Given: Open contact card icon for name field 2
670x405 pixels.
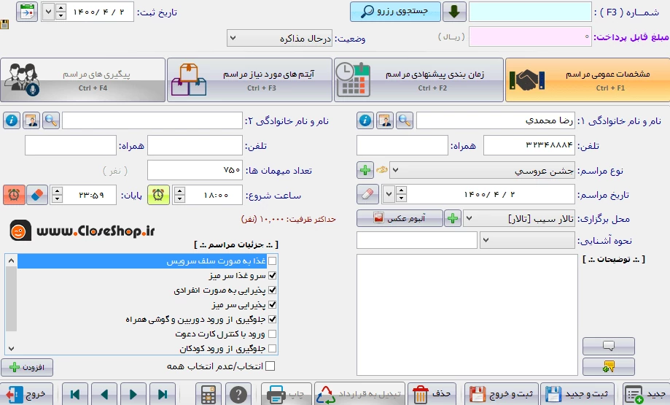Looking at the screenshot, I should (x=31, y=120).
